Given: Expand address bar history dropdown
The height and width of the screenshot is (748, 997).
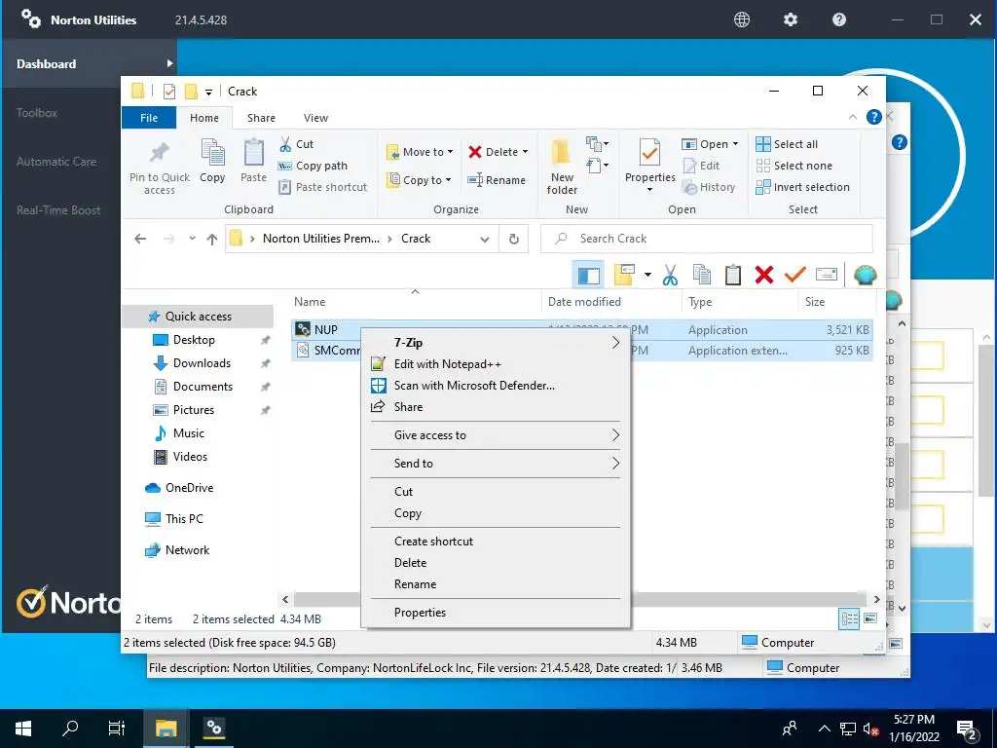Looking at the screenshot, I should (x=485, y=240).
